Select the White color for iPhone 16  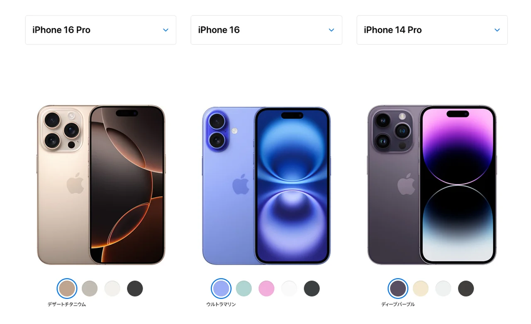[289, 288]
